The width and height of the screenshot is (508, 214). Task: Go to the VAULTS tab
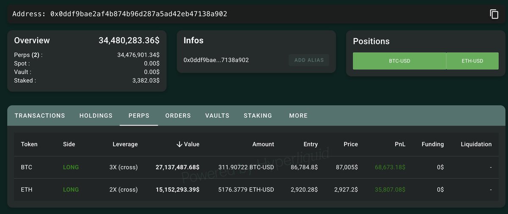click(x=217, y=115)
